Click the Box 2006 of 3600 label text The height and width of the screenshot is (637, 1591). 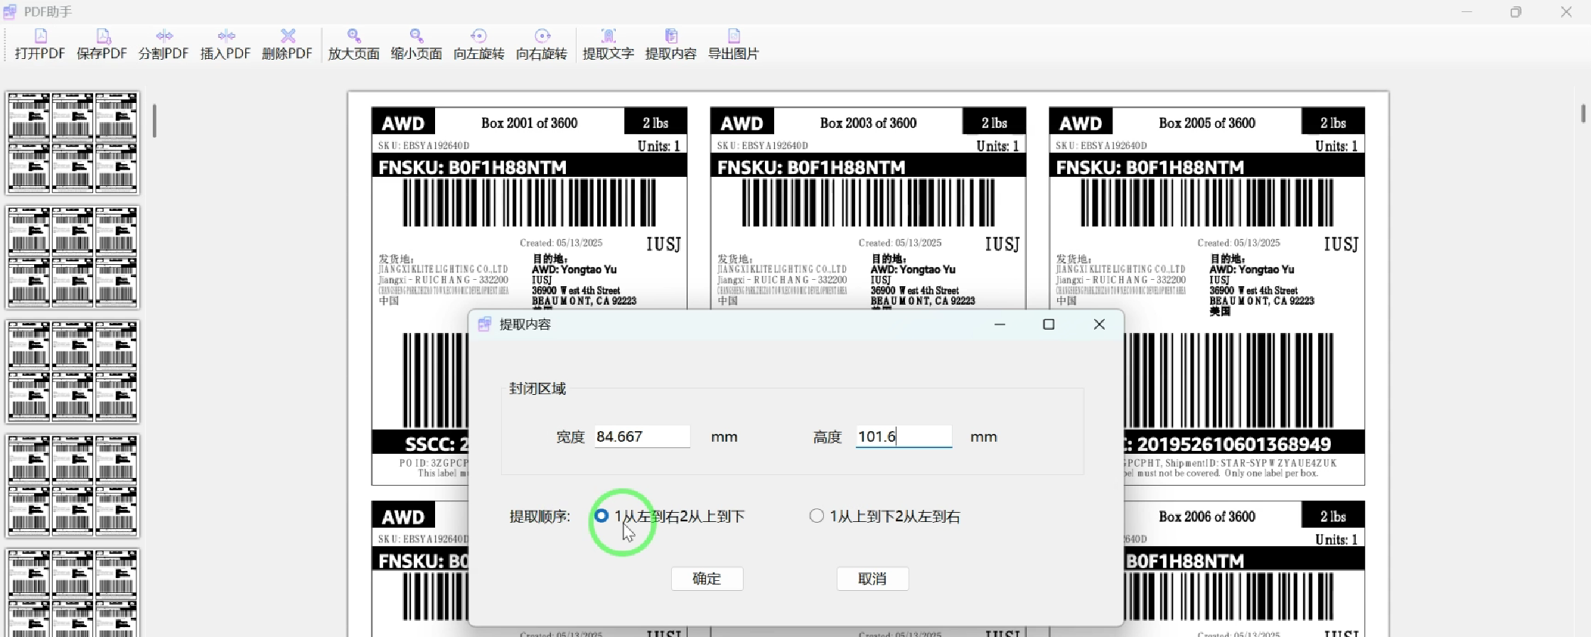pos(1207,516)
